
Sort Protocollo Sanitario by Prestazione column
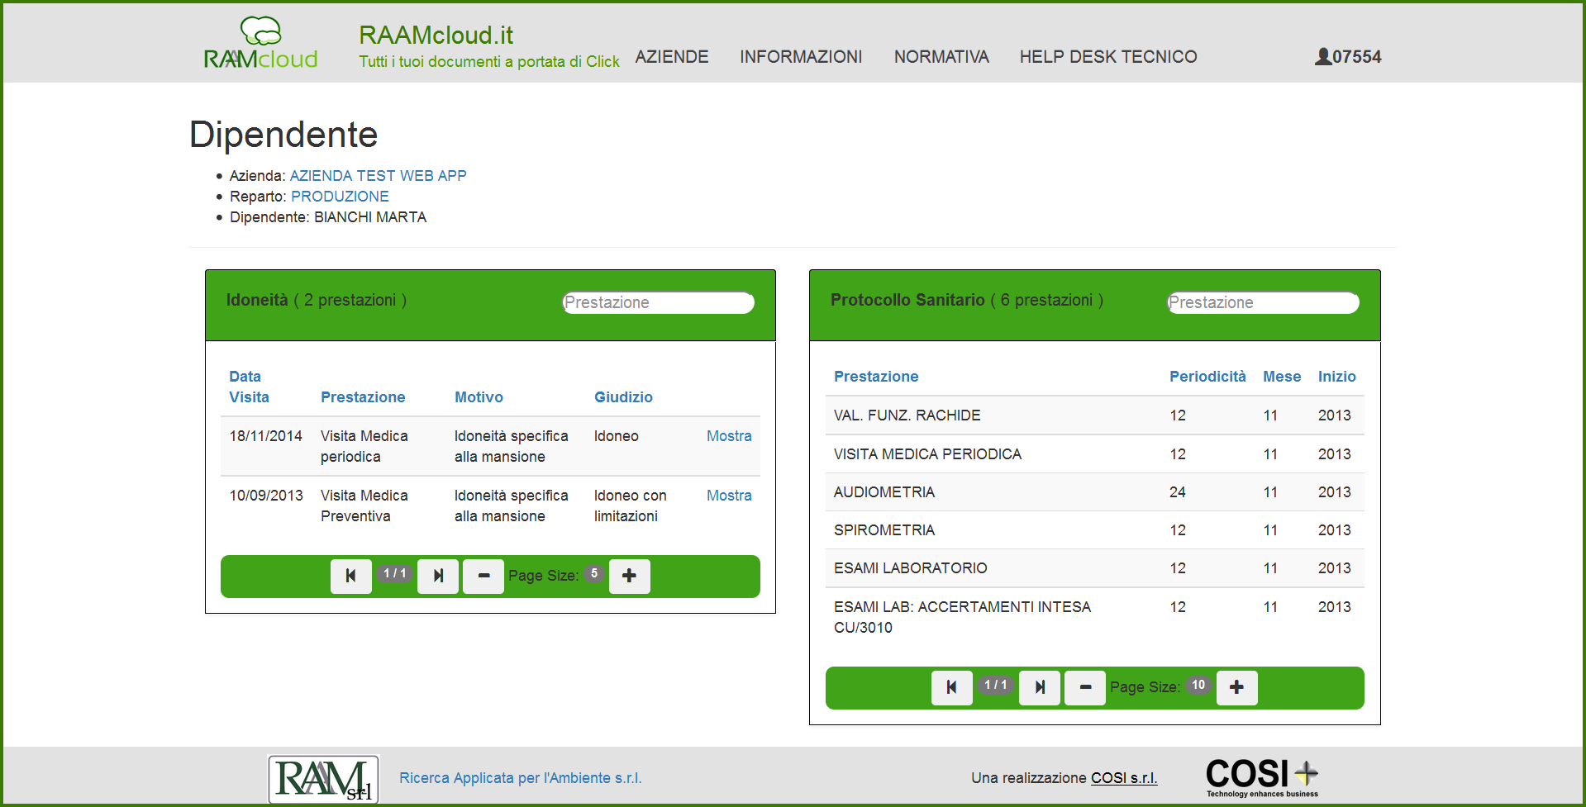click(x=876, y=377)
